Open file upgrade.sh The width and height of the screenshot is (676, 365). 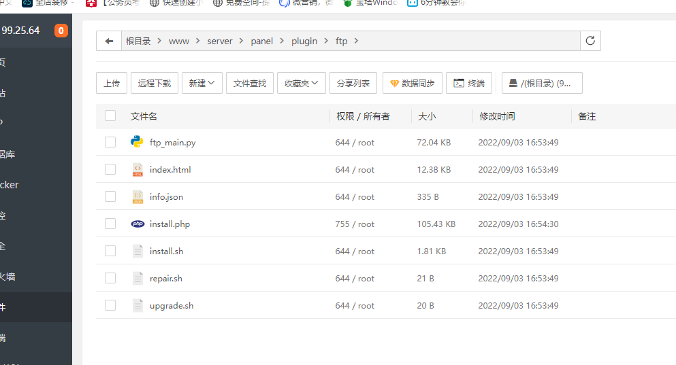[x=172, y=306]
